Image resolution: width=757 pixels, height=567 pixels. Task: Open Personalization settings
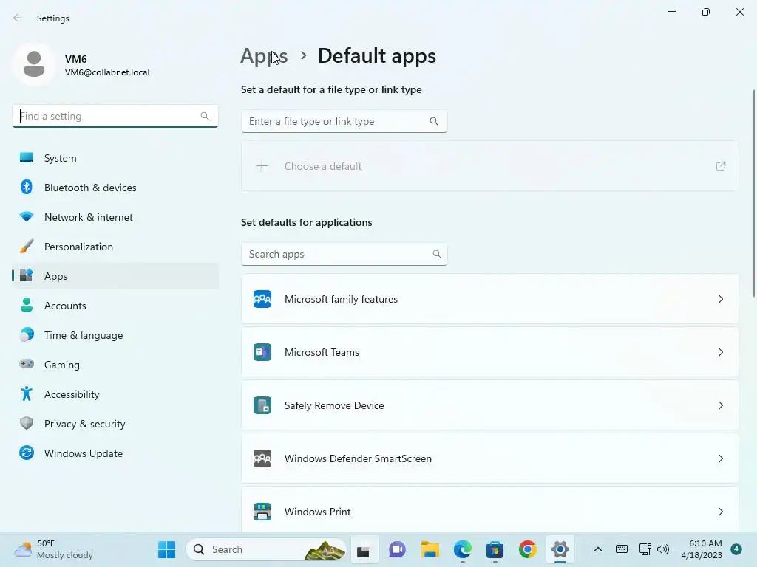pos(115,247)
